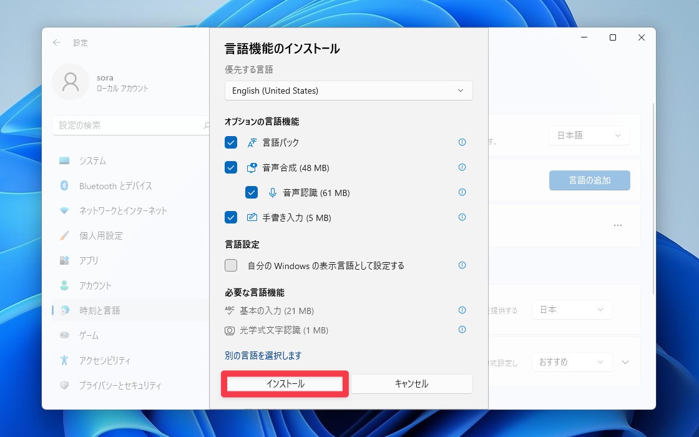Screen dimensions: 699x437
Task: Click the search magnifier in 設定の検索
Action: click(x=207, y=125)
